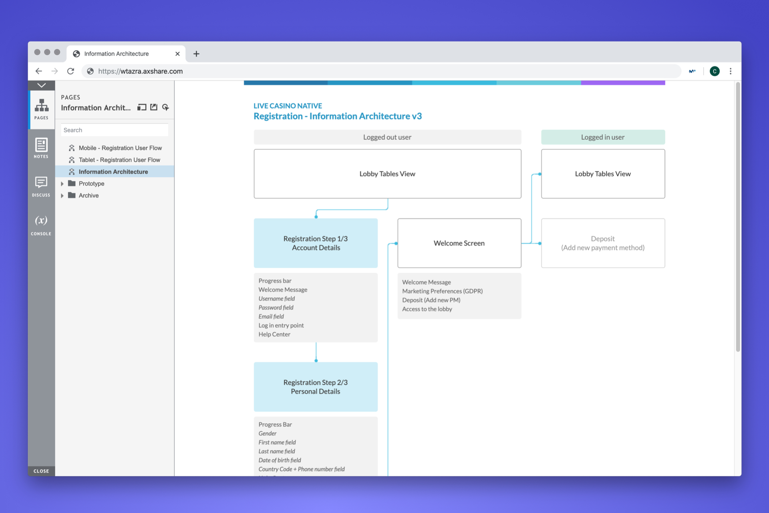The width and height of the screenshot is (769, 513).
Task: Select Tablet - Registration User Flow page
Action: click(119, 160)
